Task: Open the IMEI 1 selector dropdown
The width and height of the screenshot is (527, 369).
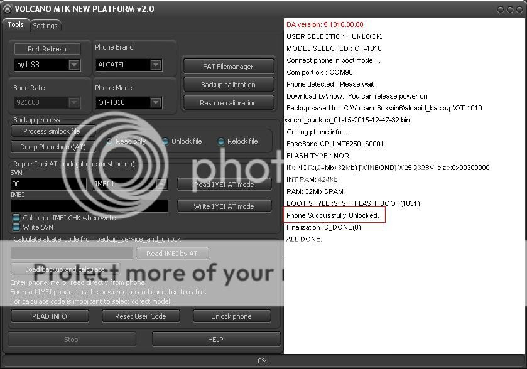Action: [x=161, y=184]
